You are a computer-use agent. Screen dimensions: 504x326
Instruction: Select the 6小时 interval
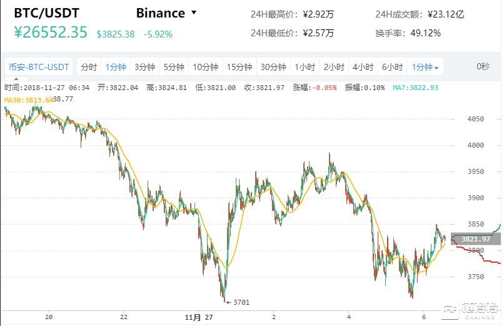click(392, 67)
